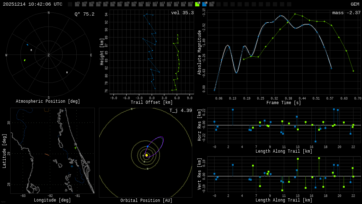Click the Height [km] axis title
The image size is (362, 204).
point(101,52)
